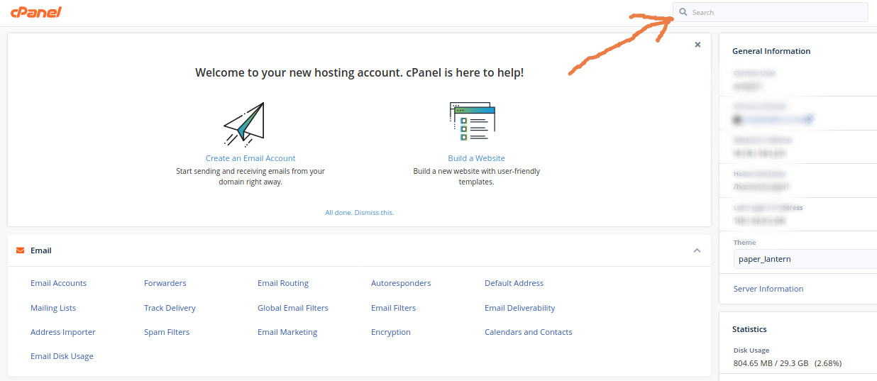
Task: Open Mailing Lists
Action: click(x=53, y=308)
